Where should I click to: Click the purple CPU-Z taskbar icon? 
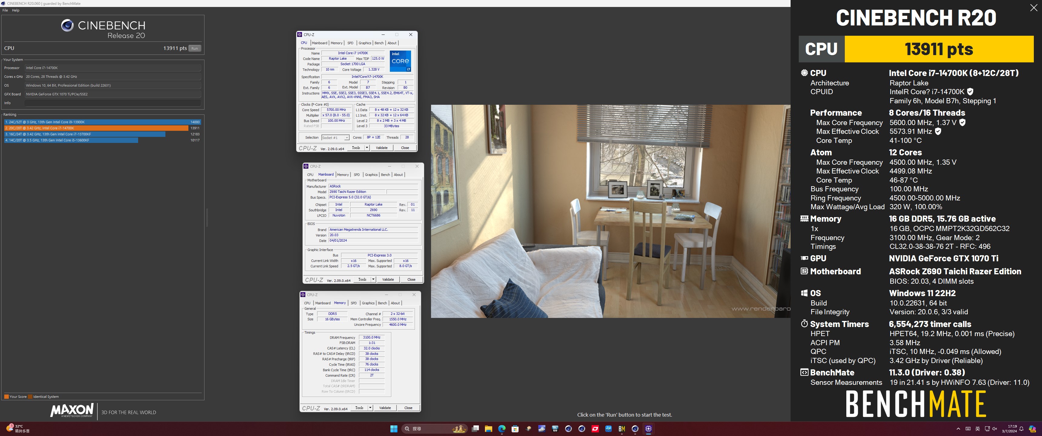pos(649,429)
